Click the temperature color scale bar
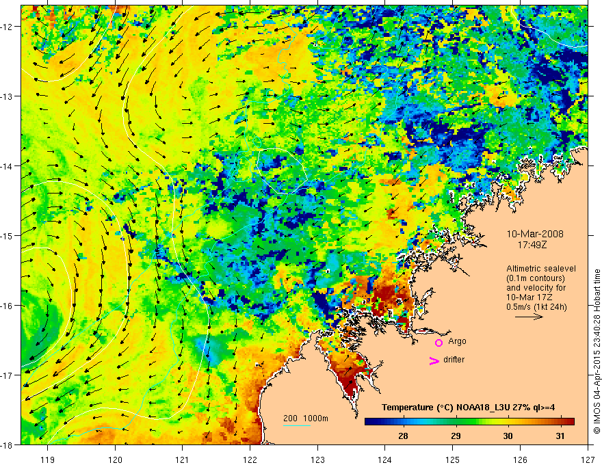Image resolution: width=602 pixels, height=465 pixels. [x=469, y=421]
